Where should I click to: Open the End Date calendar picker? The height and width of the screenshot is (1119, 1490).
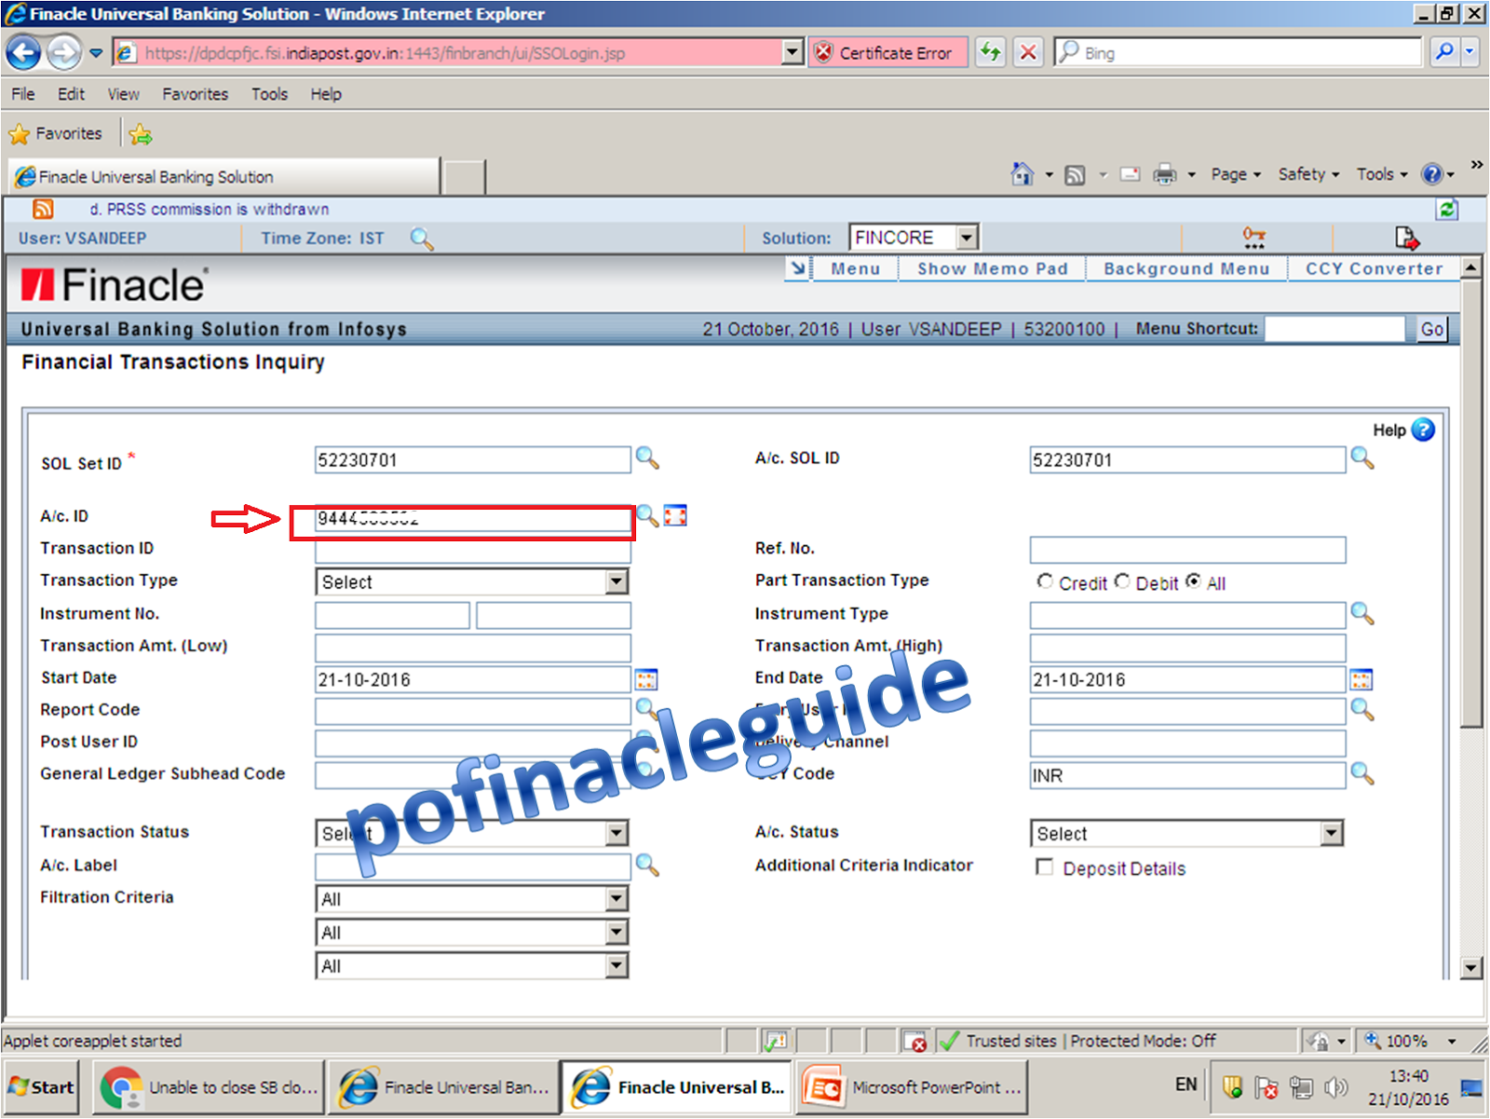pyautogui.click(x=1361, y=679)
